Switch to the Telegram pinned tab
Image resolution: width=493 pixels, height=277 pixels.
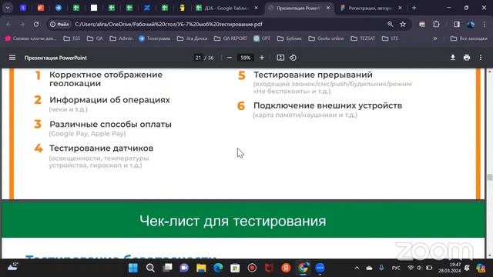[x=59, y=8]
